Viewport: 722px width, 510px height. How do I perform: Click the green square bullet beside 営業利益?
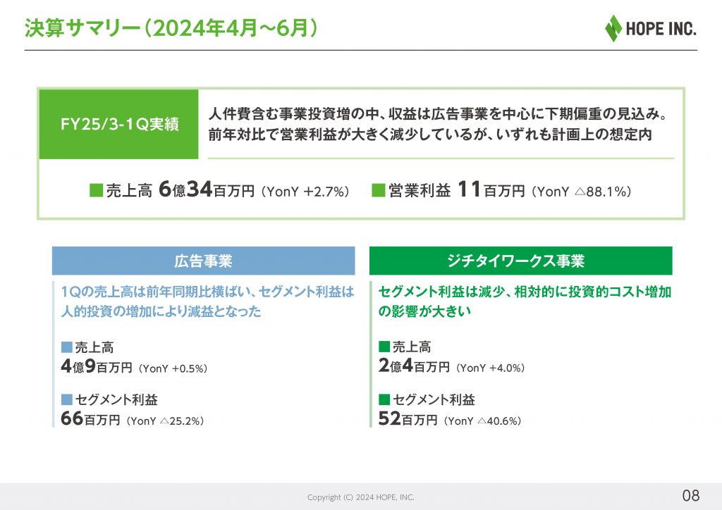click(378, 190)
